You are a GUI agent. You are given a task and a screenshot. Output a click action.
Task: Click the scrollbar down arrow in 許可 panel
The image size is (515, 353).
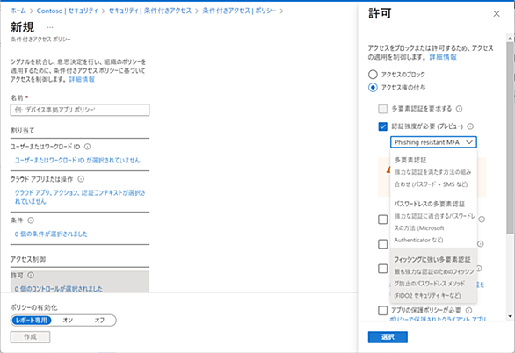point(510,316)
